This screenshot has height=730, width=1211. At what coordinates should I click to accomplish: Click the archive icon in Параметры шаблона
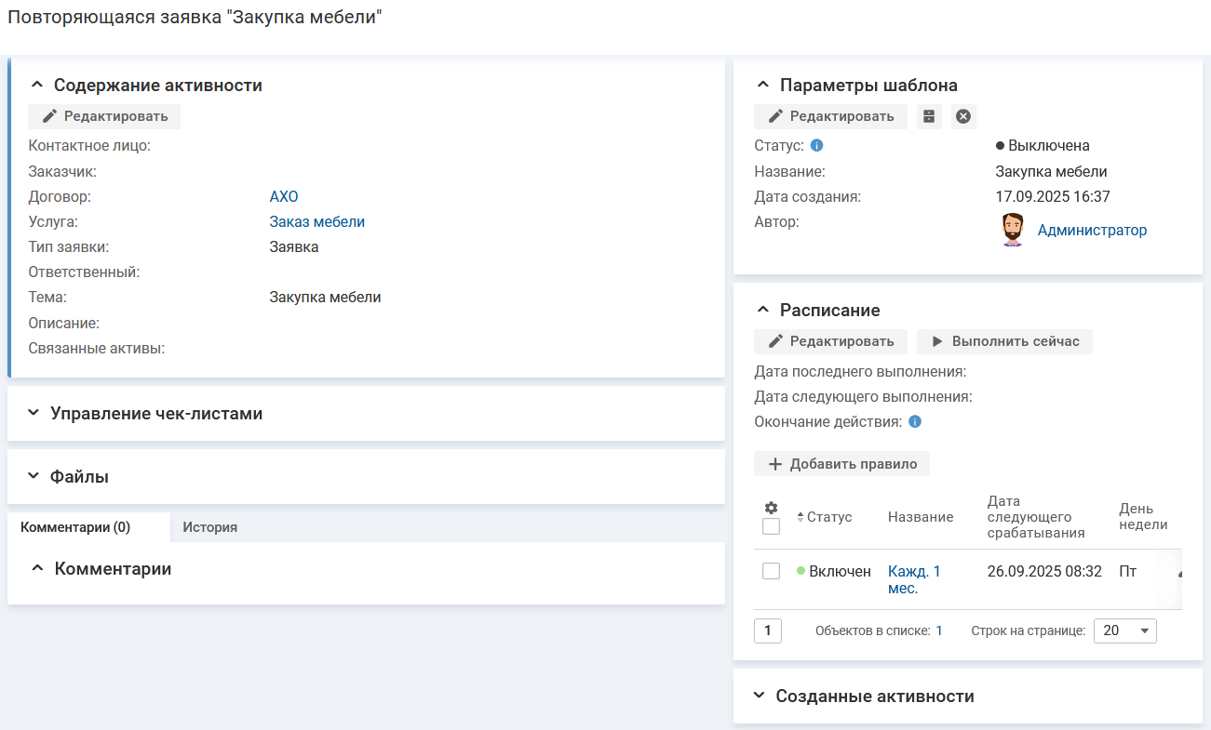[x=929, y=116]
